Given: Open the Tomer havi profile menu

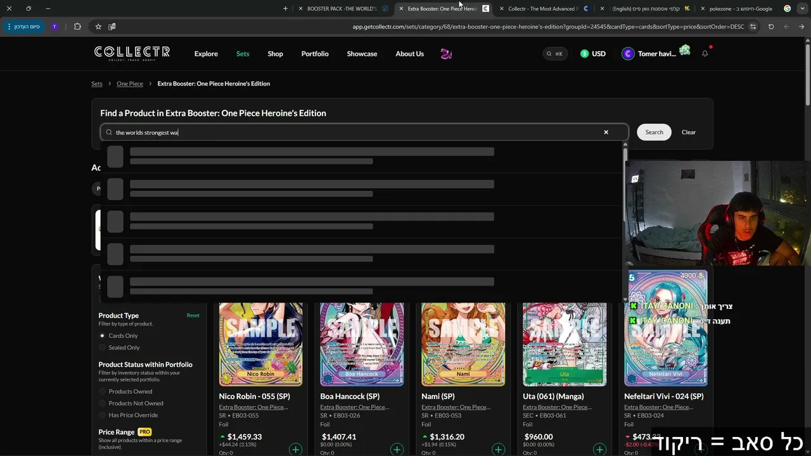Looking at the screenshot, I should [x=649, y=54].
